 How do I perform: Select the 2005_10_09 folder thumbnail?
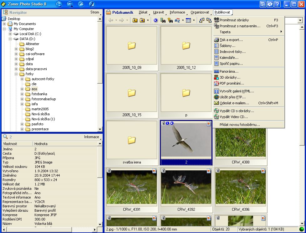(132, 48)
